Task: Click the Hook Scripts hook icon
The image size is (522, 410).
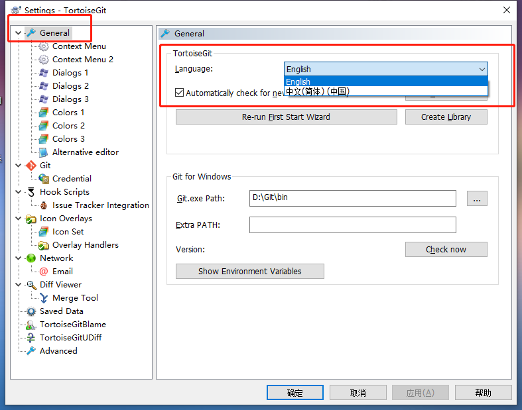Action: (31, 192)
